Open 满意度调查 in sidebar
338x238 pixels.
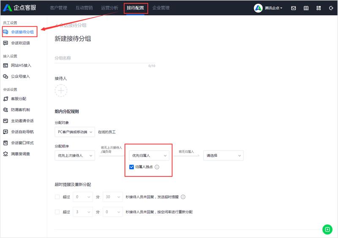point(19,154)
